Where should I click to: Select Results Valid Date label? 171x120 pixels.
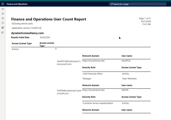click(x=20, y=37)
